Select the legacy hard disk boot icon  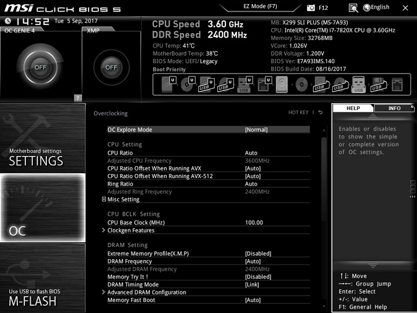[x=282, y=85]
